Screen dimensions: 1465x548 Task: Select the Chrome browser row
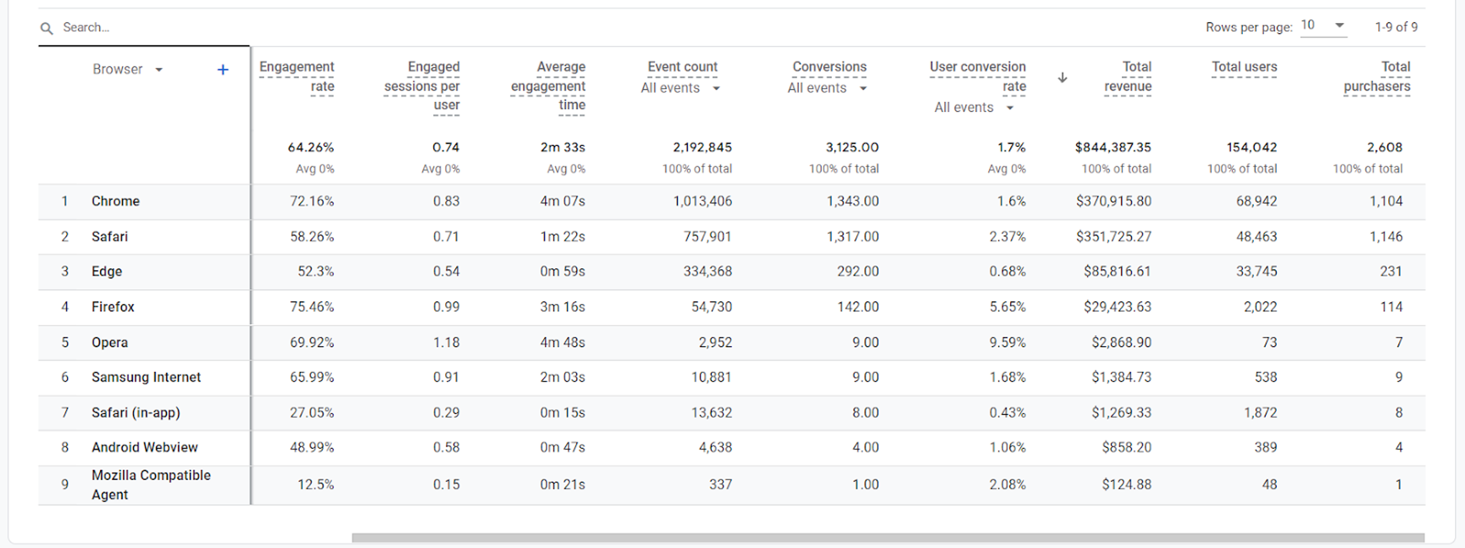(116, 201)
